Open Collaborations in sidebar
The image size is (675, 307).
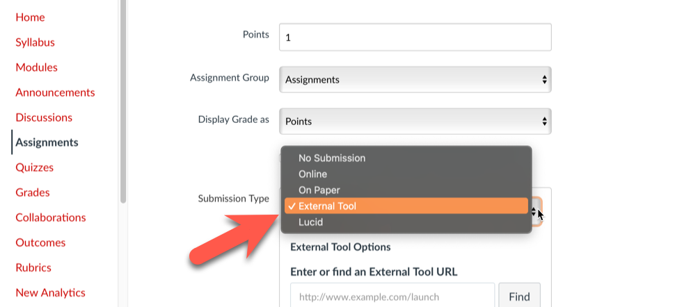(51, 217)
